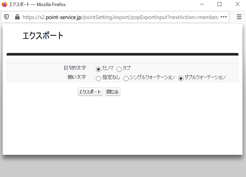This screenshot has width=246, height=177.
Task: Show site security info via padlock icon
Action: pos(17,17)
